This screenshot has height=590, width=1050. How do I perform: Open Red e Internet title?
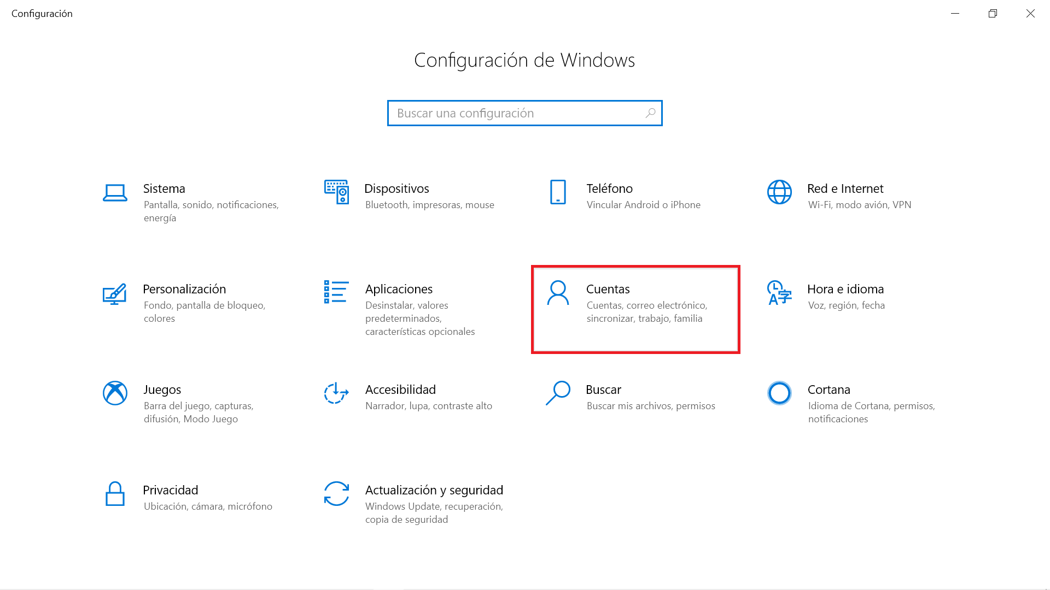[x=845, y=188]
